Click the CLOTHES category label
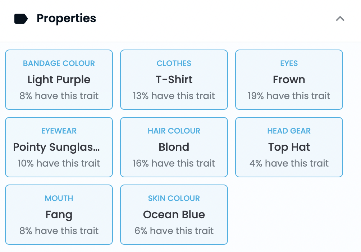This screenshot has width=361, height=252. click(174, 63)
